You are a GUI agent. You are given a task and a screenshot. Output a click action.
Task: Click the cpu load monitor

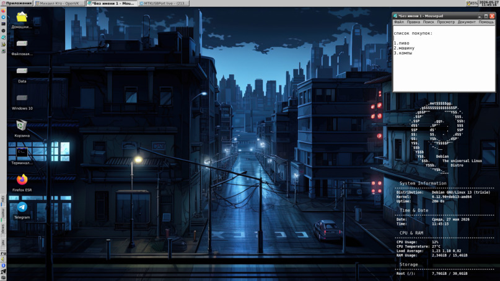point(3,201)
